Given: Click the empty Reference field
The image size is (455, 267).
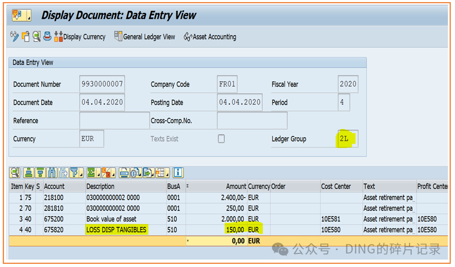Looking at the screenshot, I should 115,120.
